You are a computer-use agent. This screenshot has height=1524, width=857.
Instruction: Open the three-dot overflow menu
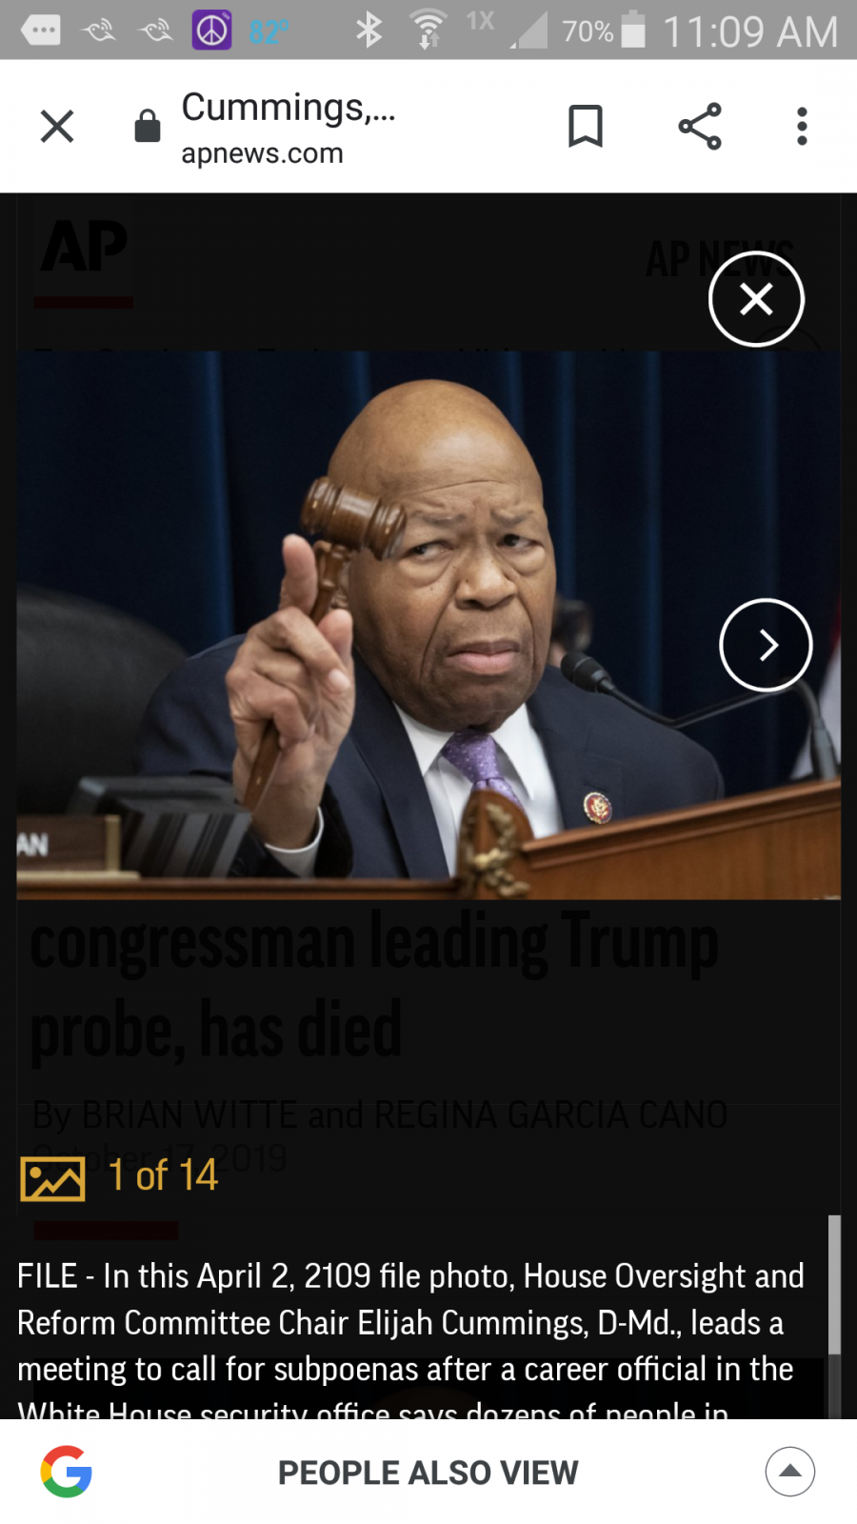(802, 126)
